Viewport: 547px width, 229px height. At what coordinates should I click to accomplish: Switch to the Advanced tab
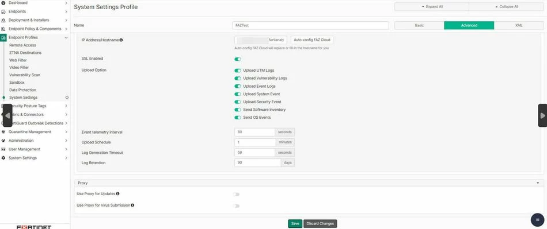[x=469, y=25]
